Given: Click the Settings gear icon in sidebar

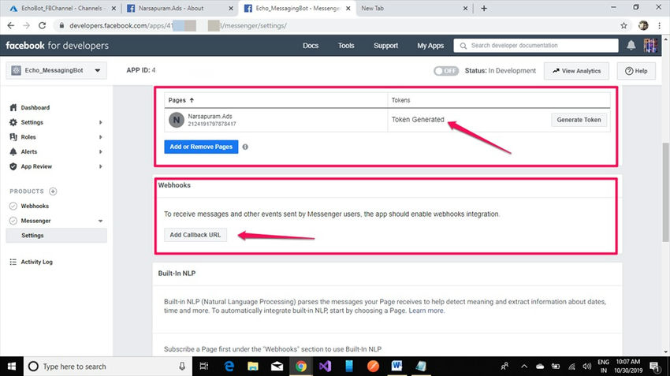Looking at the screenshot, I should point(13,122).
